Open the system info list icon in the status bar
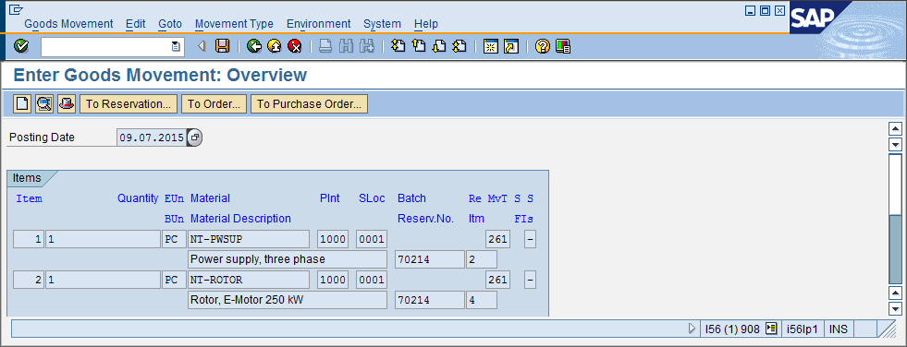 770,329
